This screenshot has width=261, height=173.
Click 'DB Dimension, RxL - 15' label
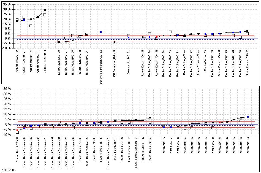[x=115, y=63]
